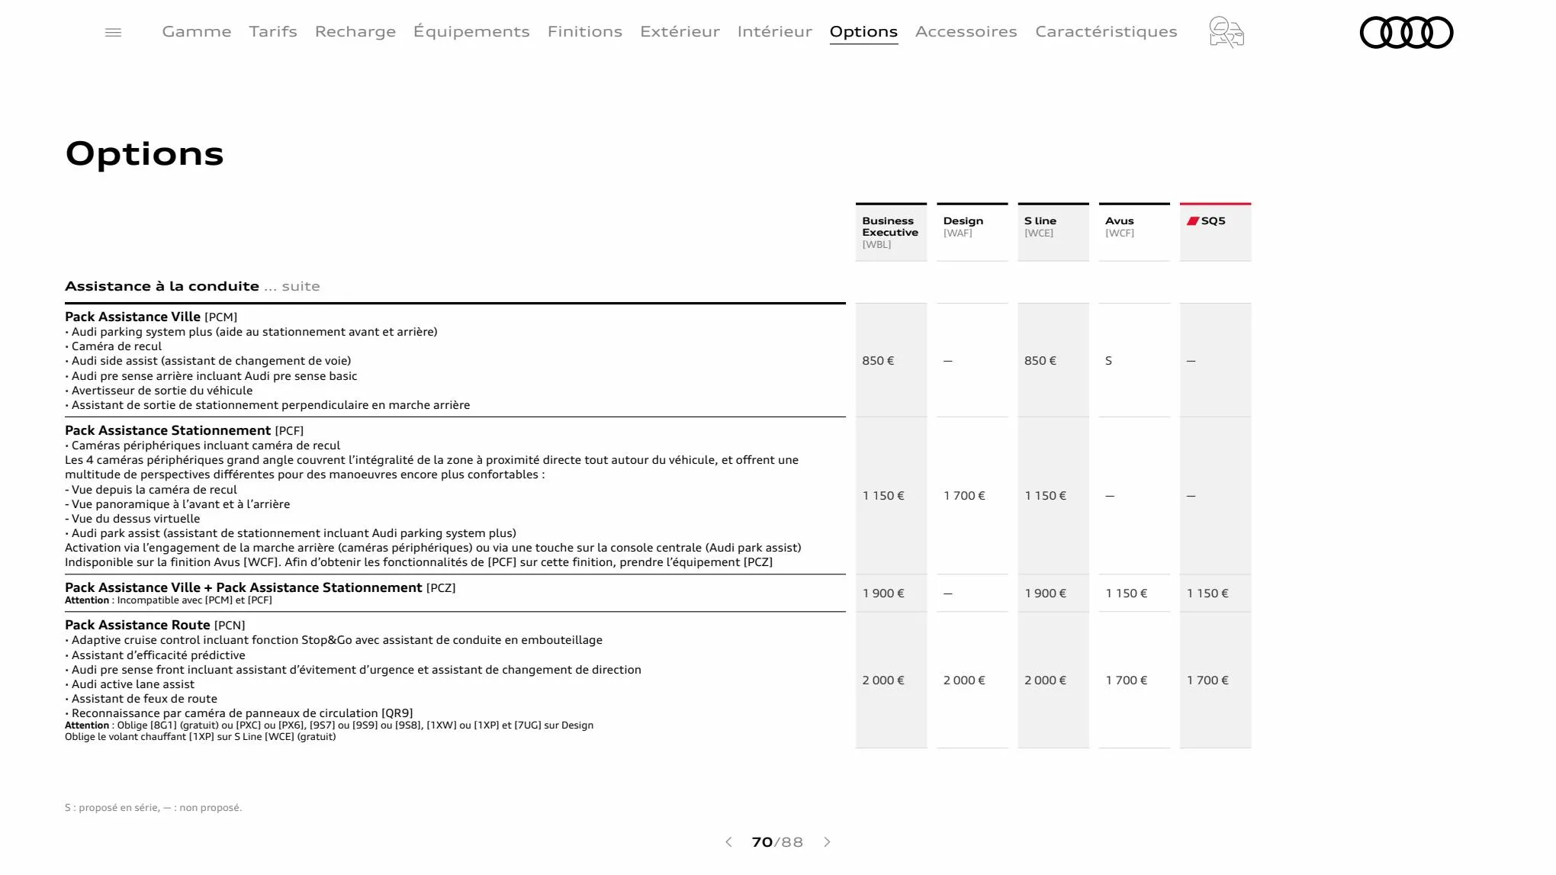
Task: Click 1 700 € SQ5 Pack Route
Action: click(x=1207, y=680)
